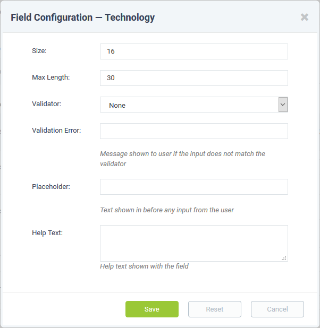
Task: Click the Placeholder label
Action: pyautogui.click(x=51, y=186)
